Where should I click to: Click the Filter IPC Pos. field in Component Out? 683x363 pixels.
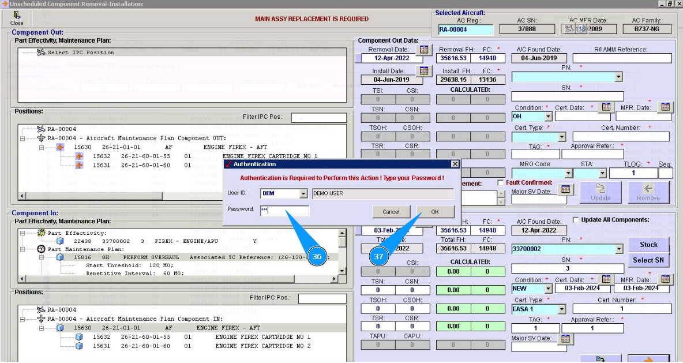(x=319, y=118)
